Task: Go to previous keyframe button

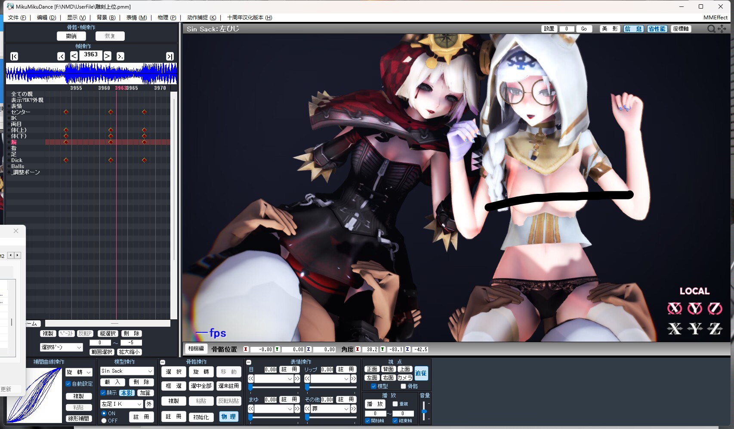Action: [x=61, y=56]
